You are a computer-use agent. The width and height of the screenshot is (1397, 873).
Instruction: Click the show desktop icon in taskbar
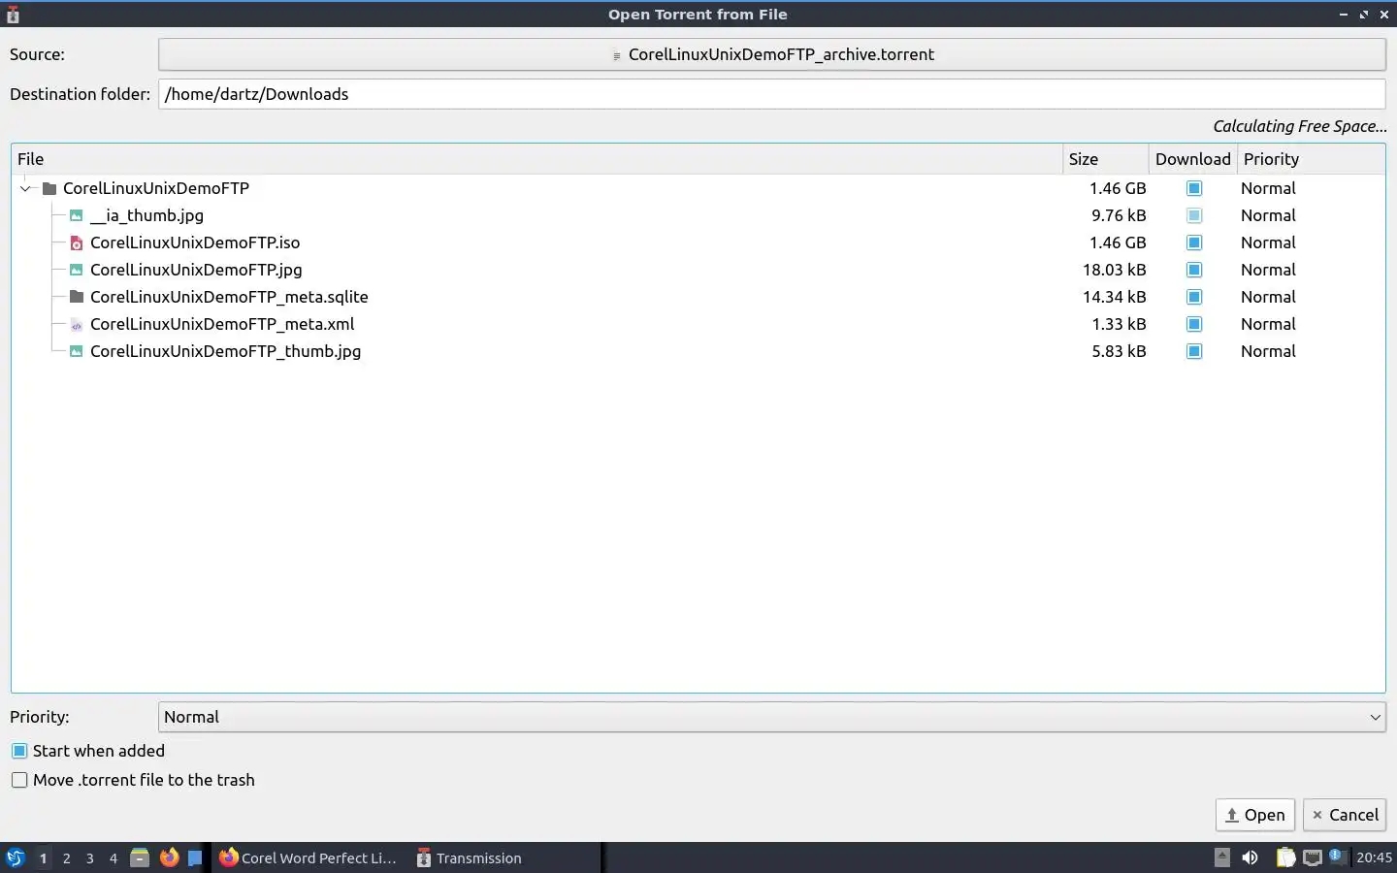(195, 857)
